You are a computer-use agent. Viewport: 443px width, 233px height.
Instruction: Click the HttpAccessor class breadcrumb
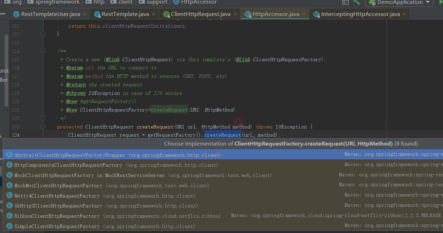199,2
